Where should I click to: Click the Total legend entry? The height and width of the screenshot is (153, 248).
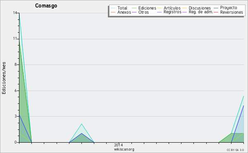point(119,8)
